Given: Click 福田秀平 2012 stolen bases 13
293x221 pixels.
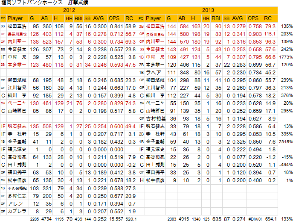Looking at the screenshot, I should 88,173.
